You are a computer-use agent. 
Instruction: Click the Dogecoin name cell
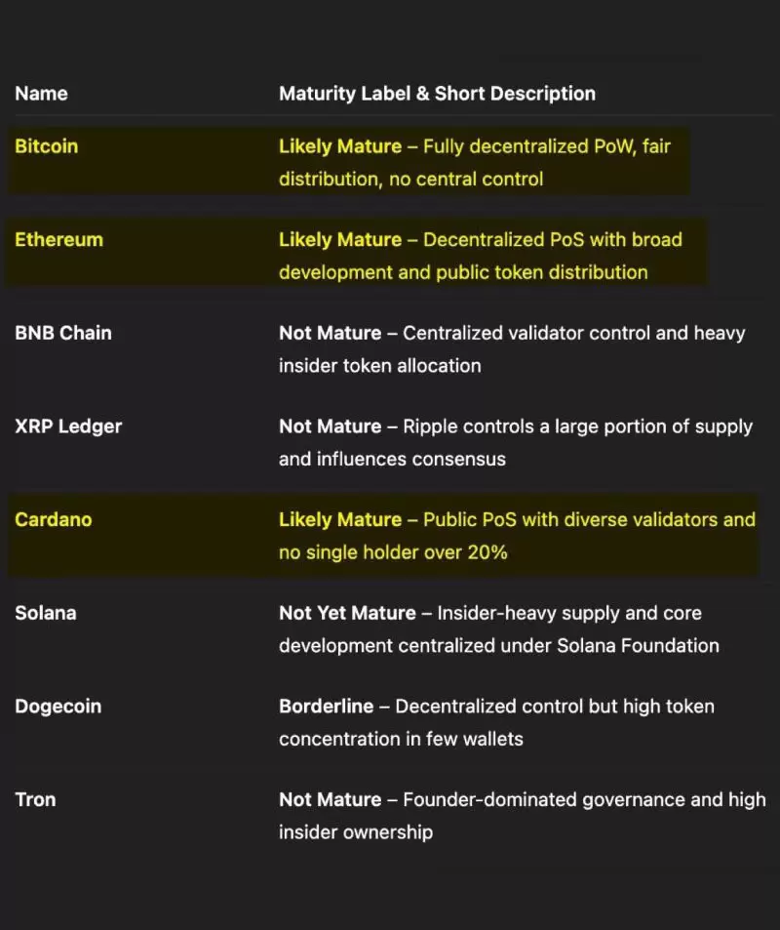(x=58, y=706)
